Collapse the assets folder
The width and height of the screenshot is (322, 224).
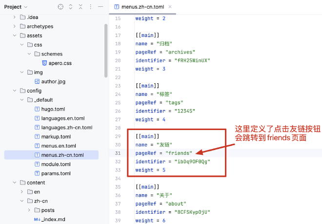pos(15,36)
